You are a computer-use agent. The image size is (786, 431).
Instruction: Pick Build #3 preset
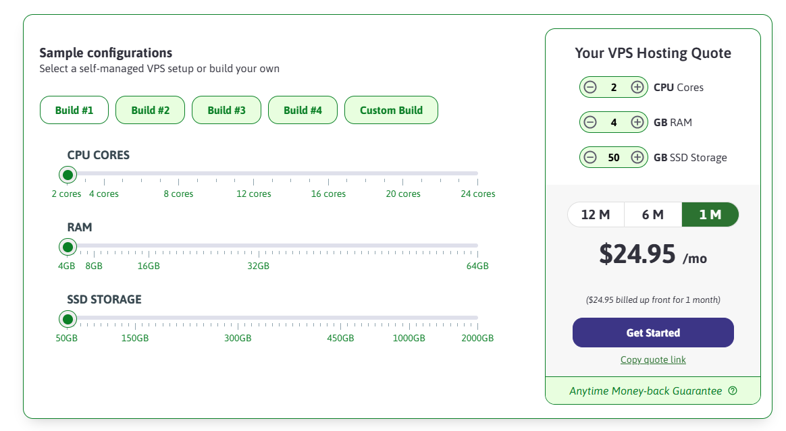[226, 110]
